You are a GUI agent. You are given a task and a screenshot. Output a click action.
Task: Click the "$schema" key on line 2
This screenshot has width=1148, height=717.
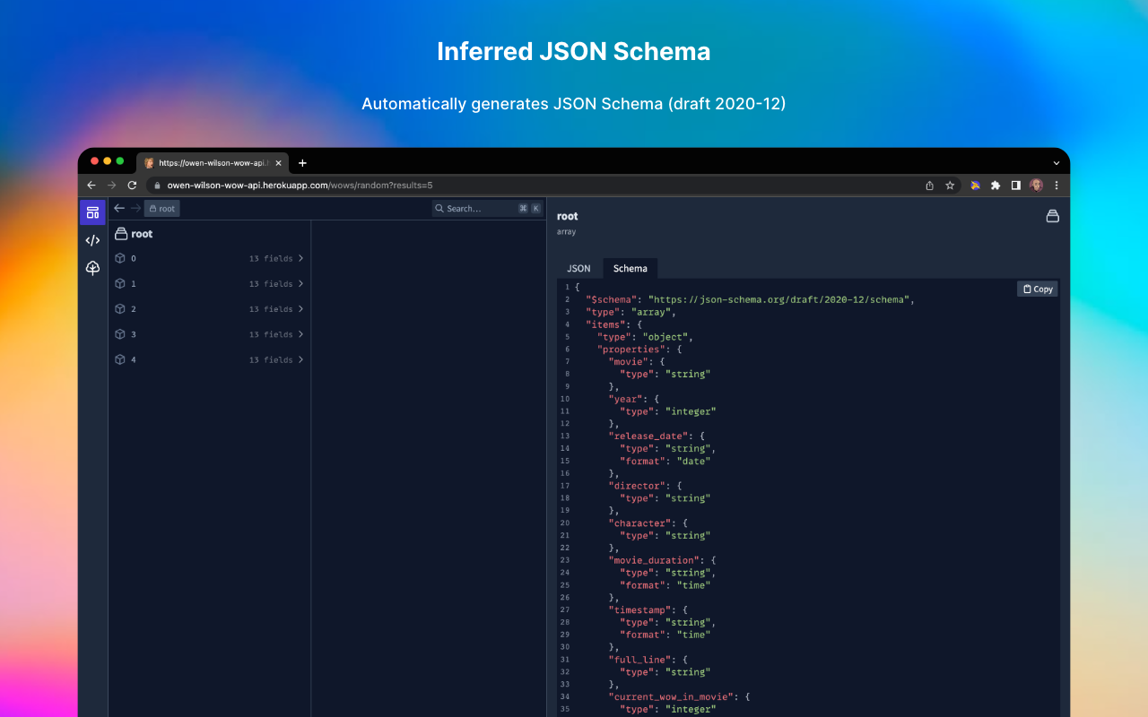[x=614, y=299]
